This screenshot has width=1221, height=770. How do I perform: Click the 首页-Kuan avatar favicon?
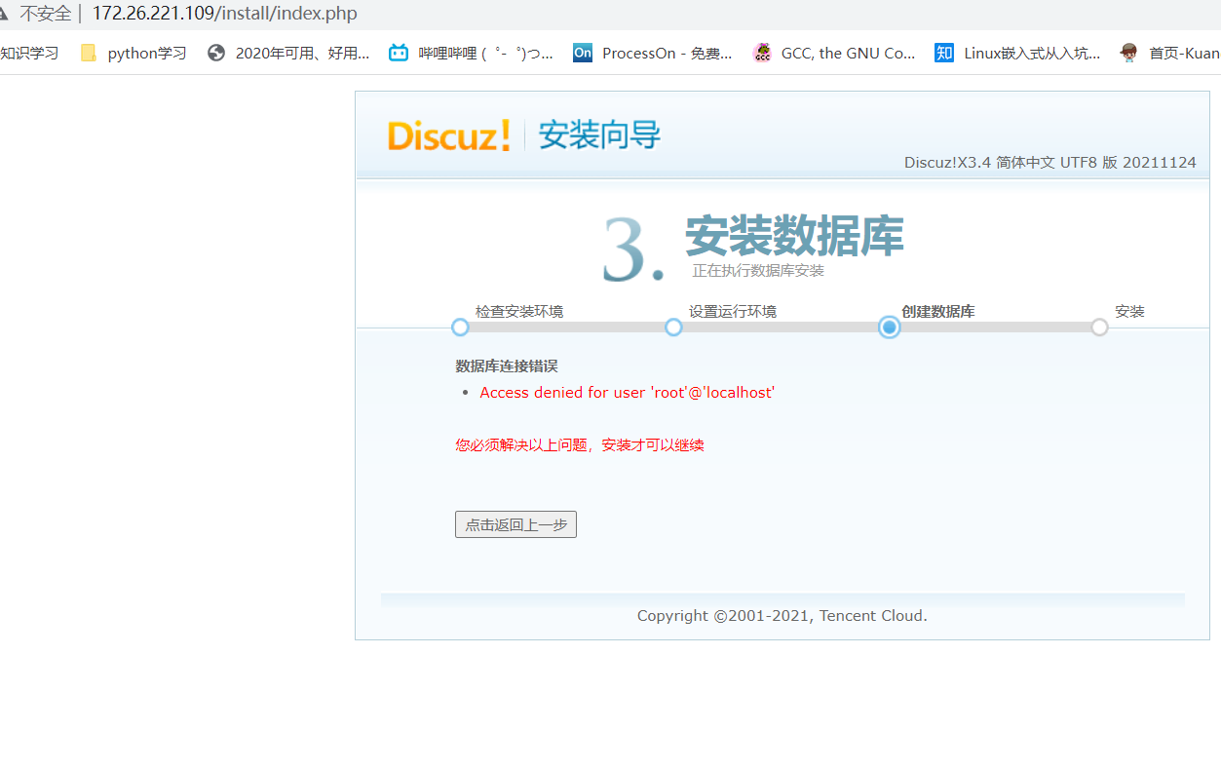click(x=1128, y=53)
